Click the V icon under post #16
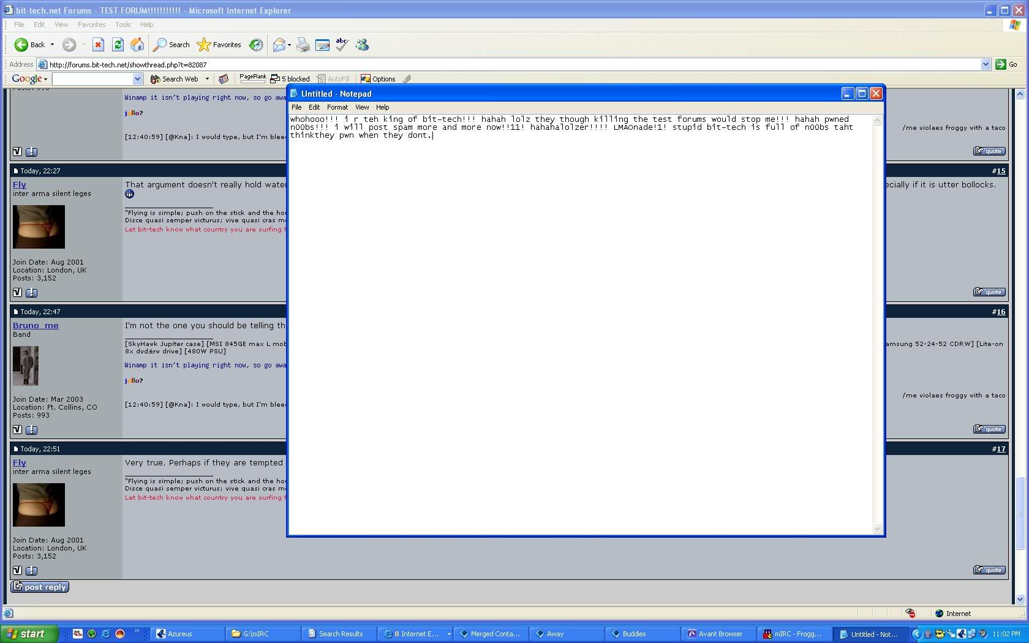The image size is (1029, 643). [x=17, y=430]
